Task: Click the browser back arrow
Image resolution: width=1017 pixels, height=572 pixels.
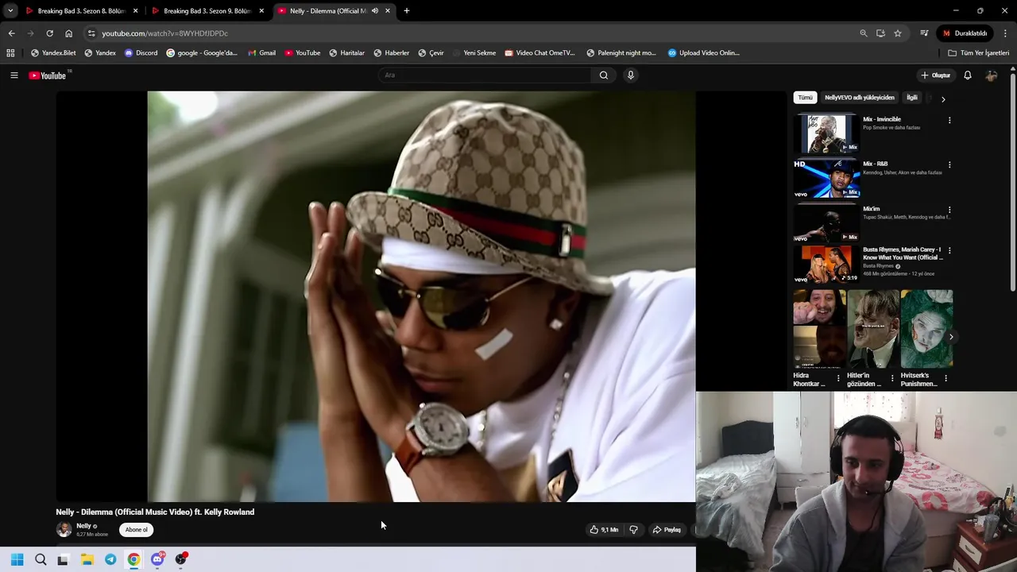Action: tap(11, 33)
